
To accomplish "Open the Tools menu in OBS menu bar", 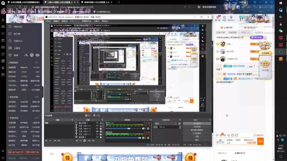I will click(x=97, y=21).
